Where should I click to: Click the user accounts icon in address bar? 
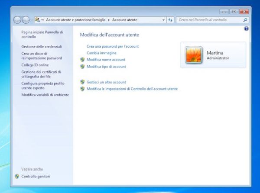[x=37, y=20]
